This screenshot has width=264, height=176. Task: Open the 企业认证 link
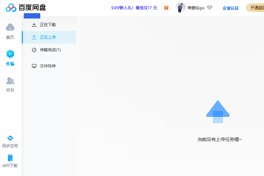coord(231,8)
